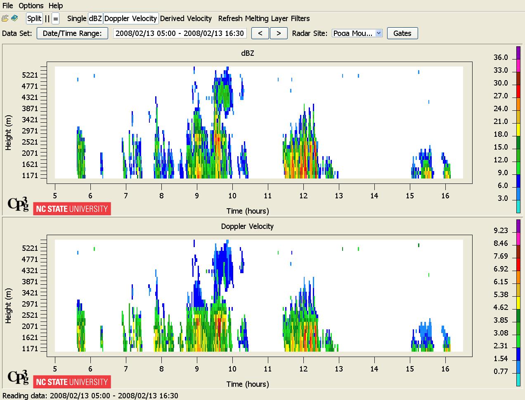
Task: Select the vertical split '||' layout button
Action: pyautogui.click(x=47, y=19)
